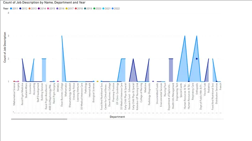Select the Distribution Services label
Screen dimensions: 252x141
(217, 93)
